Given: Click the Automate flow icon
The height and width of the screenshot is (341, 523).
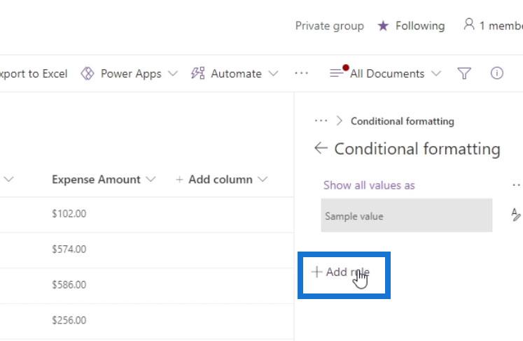Looking at the screenshot, I should (198, 73).
